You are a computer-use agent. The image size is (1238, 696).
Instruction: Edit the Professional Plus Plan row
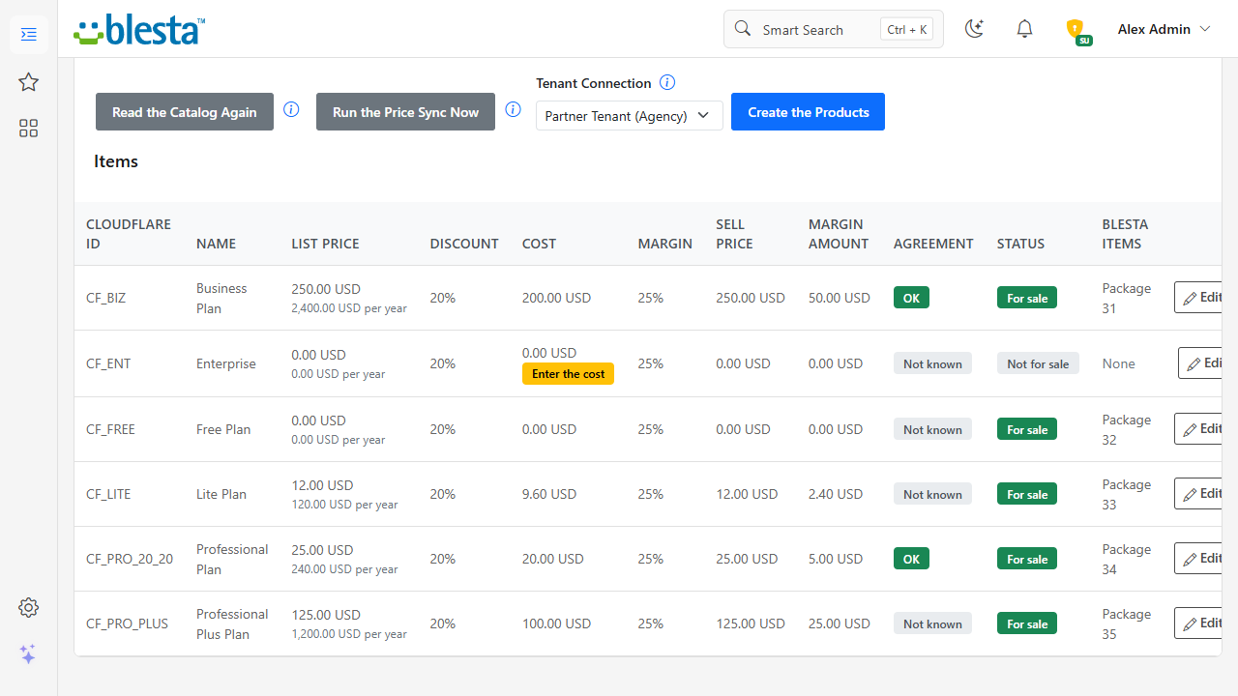click(1199, 623)
